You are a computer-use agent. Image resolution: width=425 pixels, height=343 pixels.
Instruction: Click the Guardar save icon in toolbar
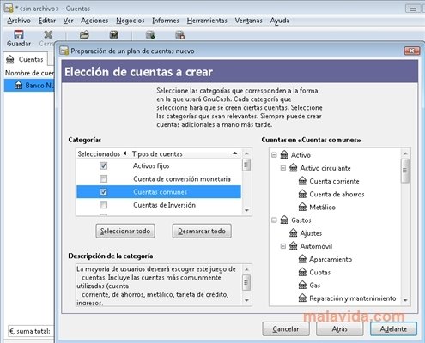pyautogui.click(x=19, y=35)
